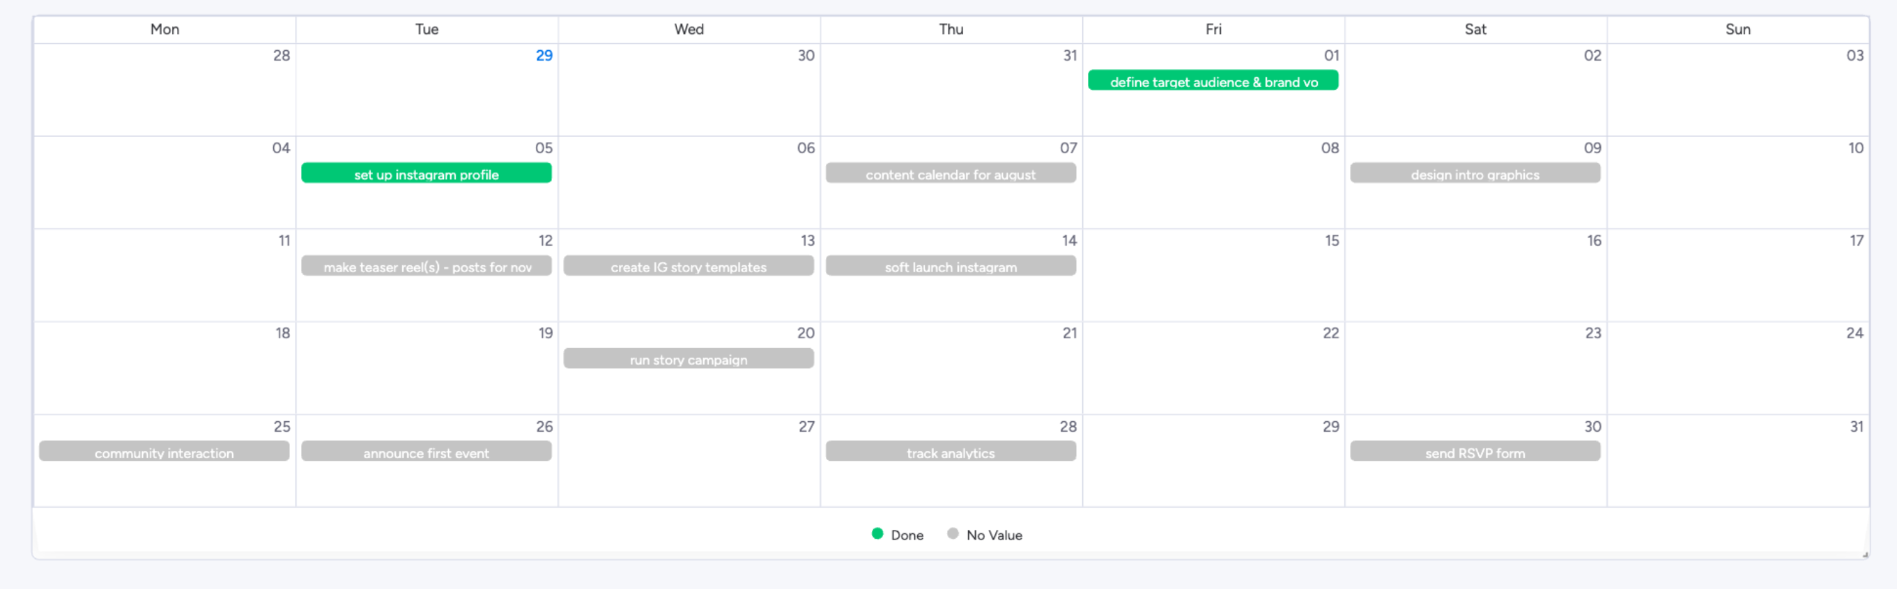
Task: Click the 'set up instagram profile' event
Action: (426, 173)
